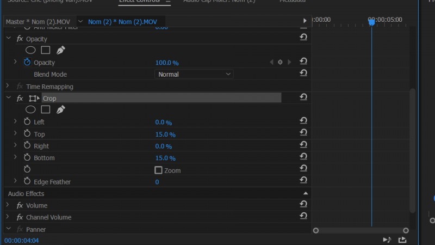This screenshot has width=435, height=245.
Task: Open the Master clip dropdown chevron
Action: pos(80,21)
